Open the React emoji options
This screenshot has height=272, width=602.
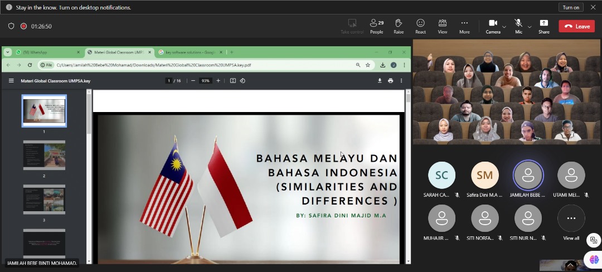tap(420, 26)
